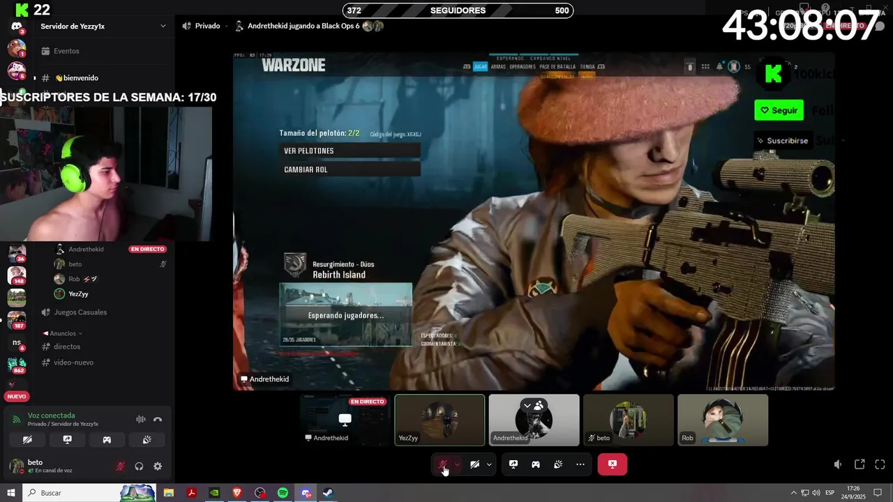This screenshot has width=893, height=502.
Task: Open server with 148 unread badge
Action: (17, 275)
